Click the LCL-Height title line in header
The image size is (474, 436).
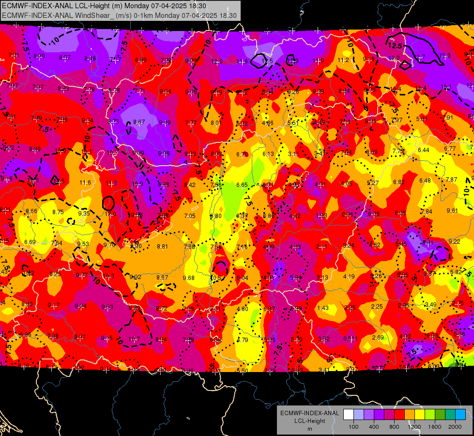104,6
